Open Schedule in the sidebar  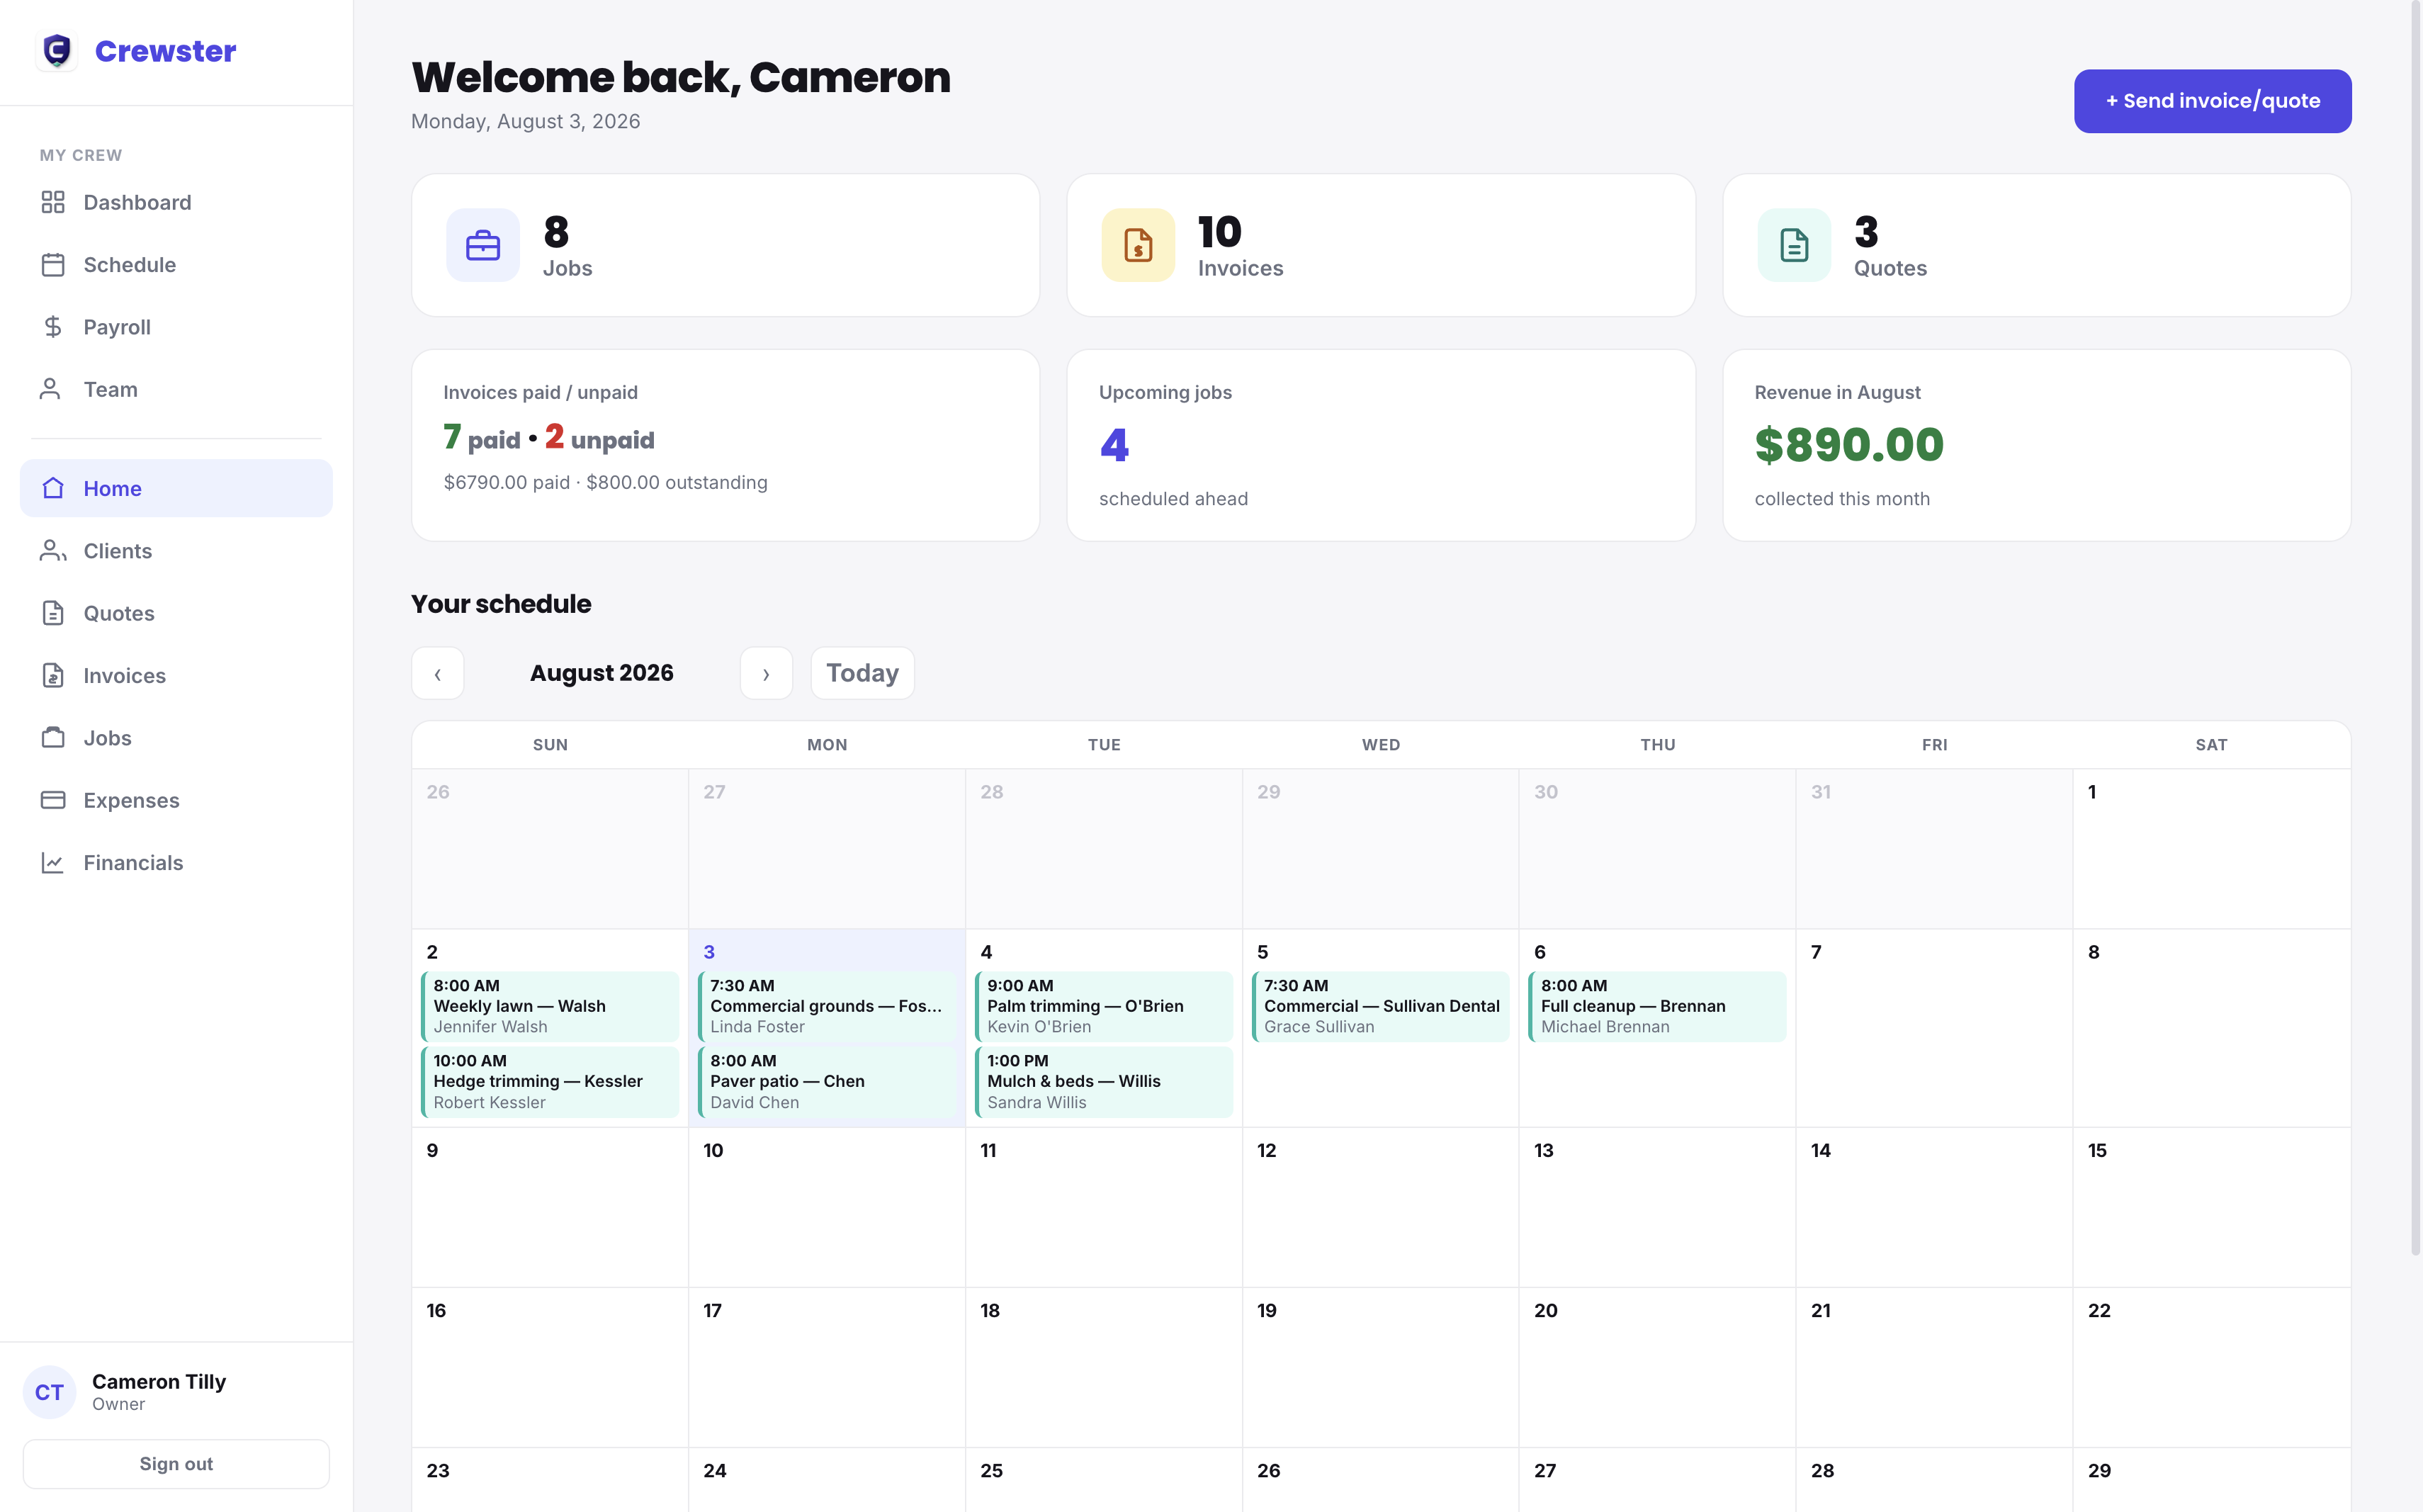pos(176,265)
